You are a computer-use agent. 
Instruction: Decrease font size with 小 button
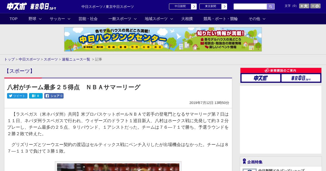(x=315, y=6)
